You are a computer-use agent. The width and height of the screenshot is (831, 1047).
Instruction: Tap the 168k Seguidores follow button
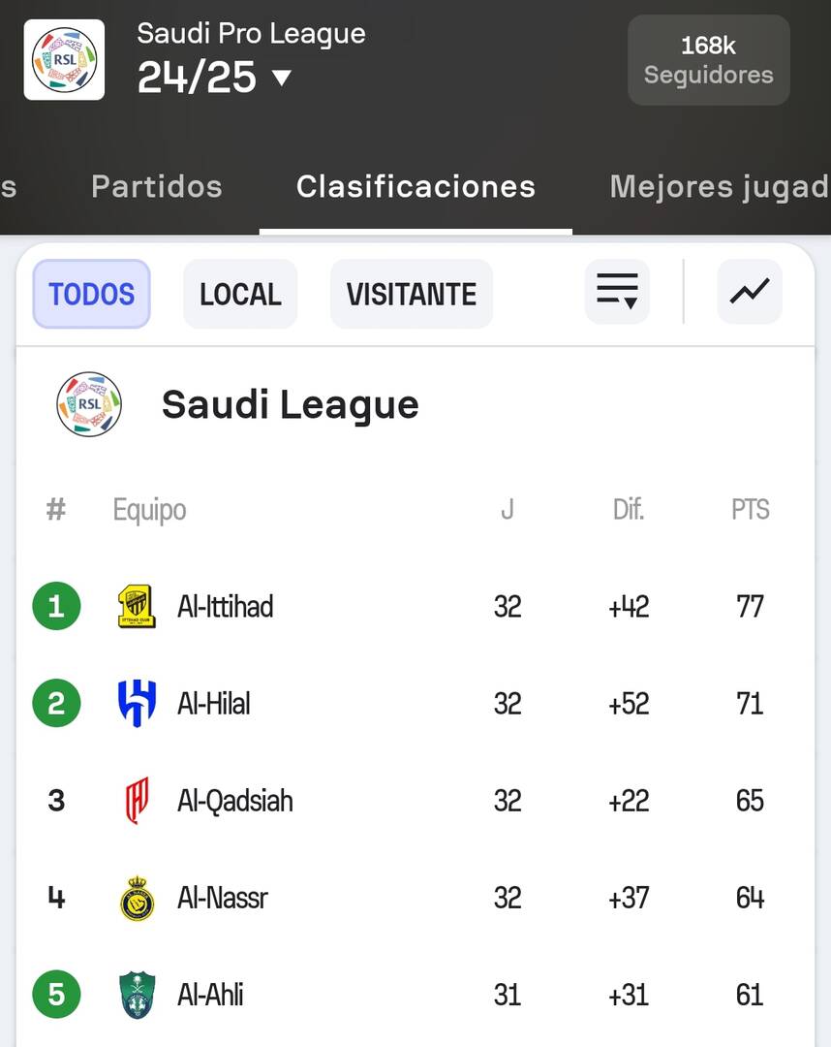pos(709,60)
